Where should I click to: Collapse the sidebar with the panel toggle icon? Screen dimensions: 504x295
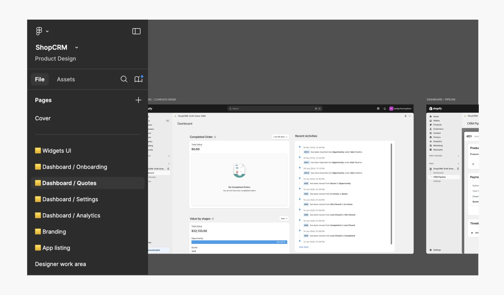[136, 32]
